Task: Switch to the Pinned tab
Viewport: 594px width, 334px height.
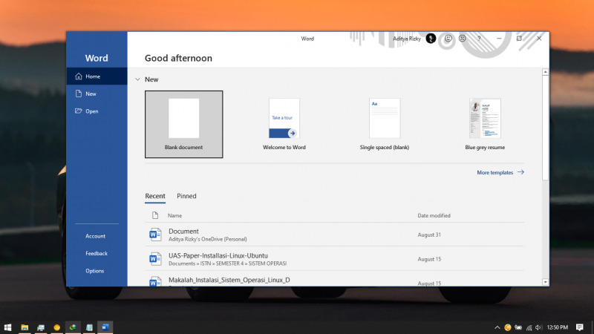Action: (x=186, y=196)
